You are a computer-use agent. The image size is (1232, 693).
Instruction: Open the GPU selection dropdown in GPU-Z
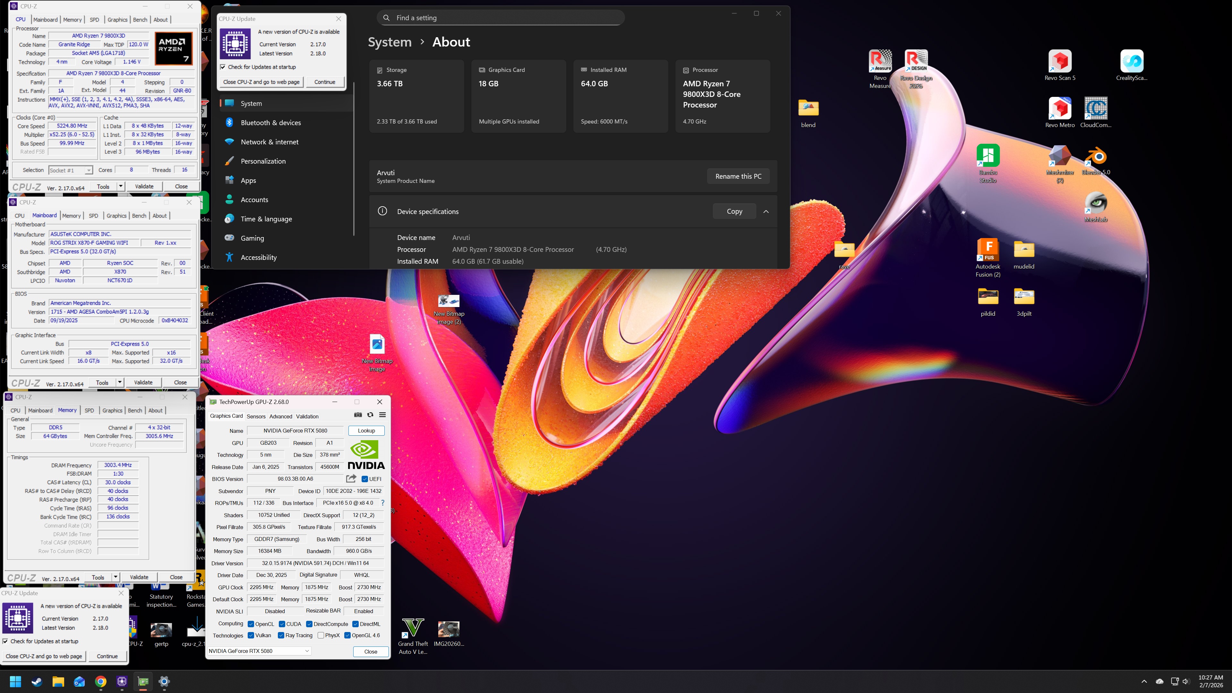[307, 651]
